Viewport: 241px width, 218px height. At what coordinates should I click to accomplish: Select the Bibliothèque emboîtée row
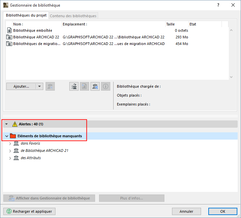point(117,30)
